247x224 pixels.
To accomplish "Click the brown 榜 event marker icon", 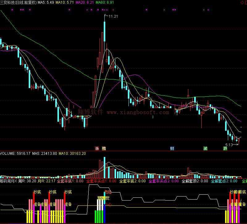I will pyautogui.click(x=104, y=149).
